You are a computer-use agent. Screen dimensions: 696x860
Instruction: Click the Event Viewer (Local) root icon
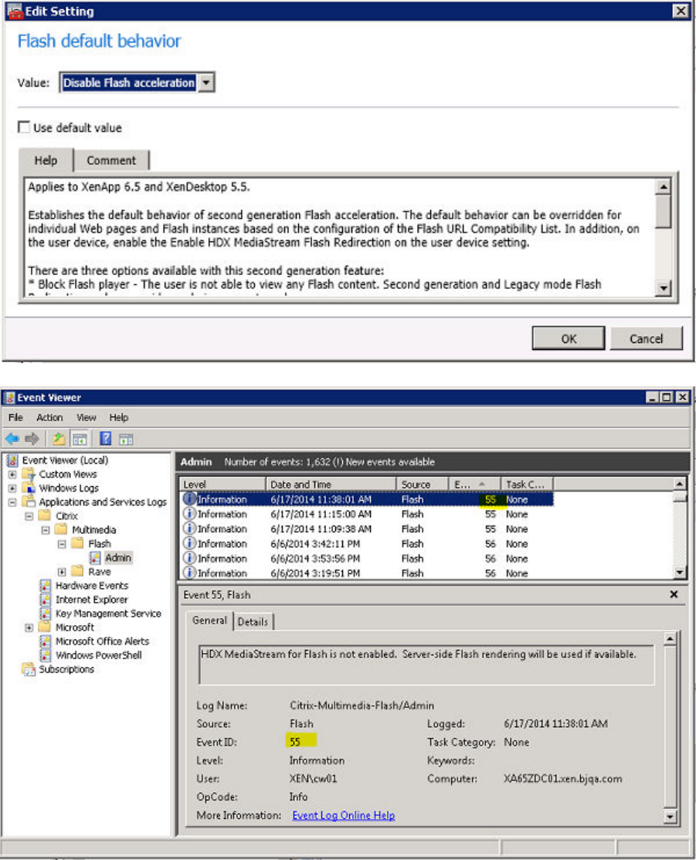[x=12, y=461]
